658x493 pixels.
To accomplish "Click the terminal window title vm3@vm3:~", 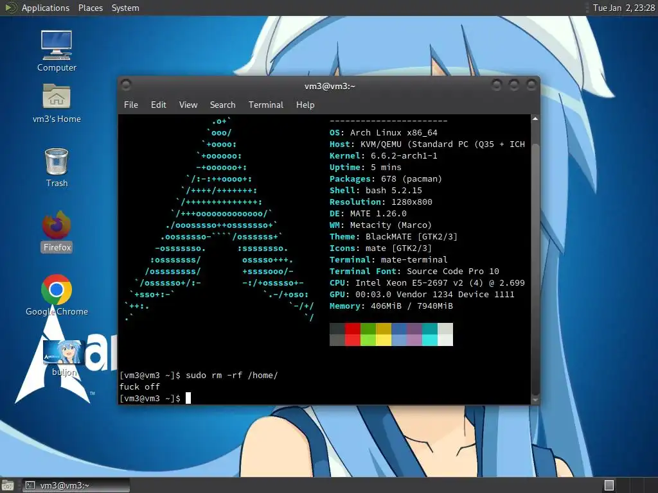I will point(330,86).
